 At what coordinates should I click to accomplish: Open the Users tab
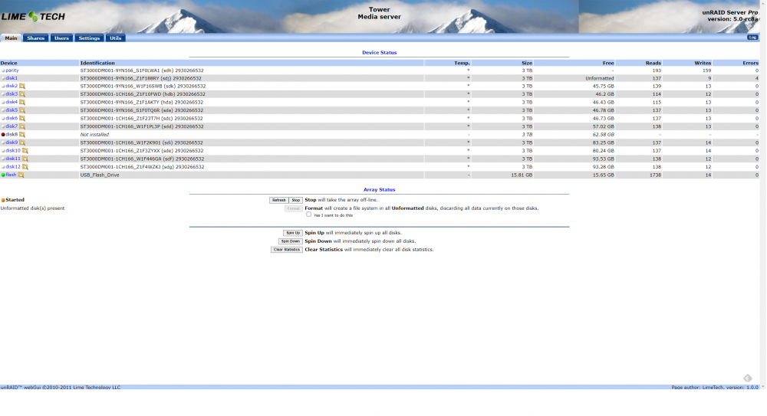(61, 38)
